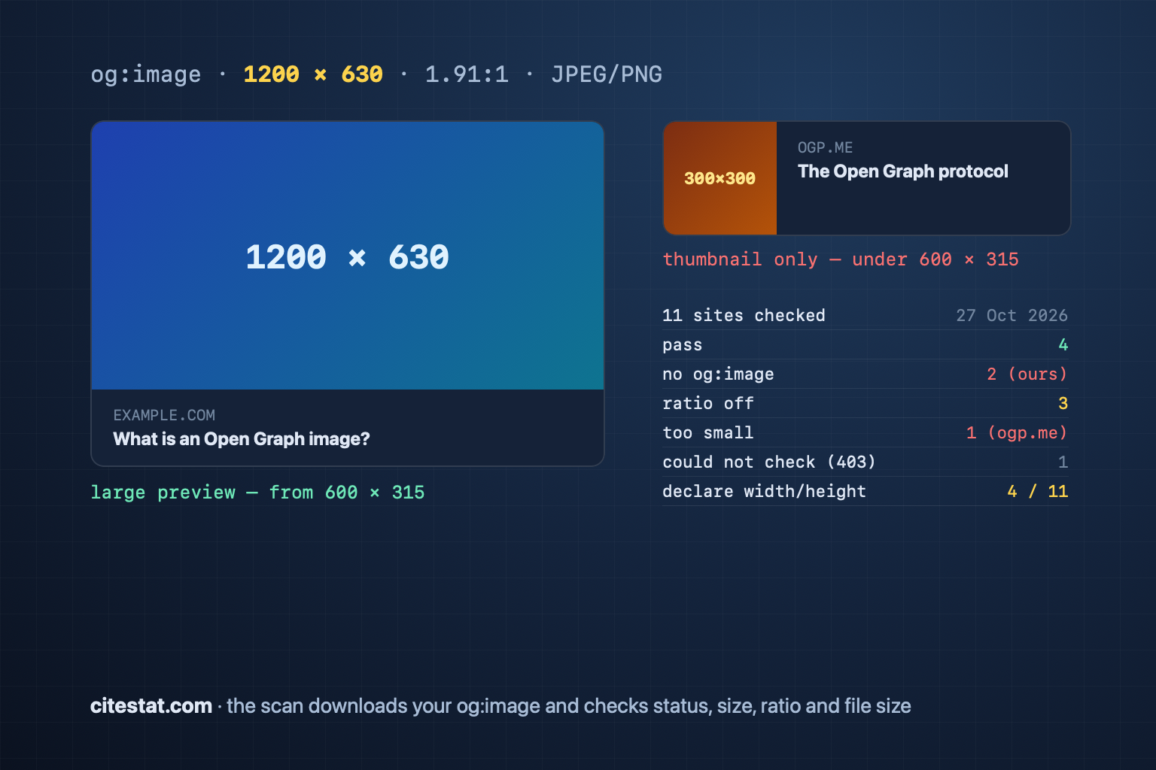Click the 'pass' row label
The height and width of the screenshot is (770, 1156).
[x=682, y=345]
